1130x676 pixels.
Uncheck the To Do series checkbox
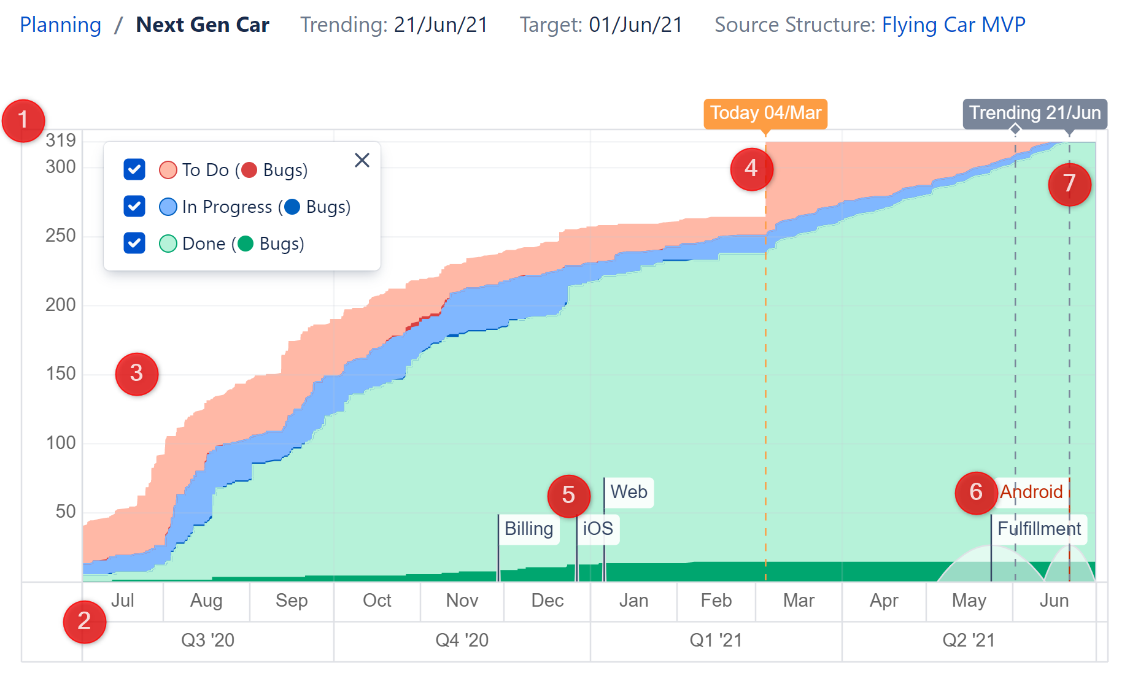point(134,170)
